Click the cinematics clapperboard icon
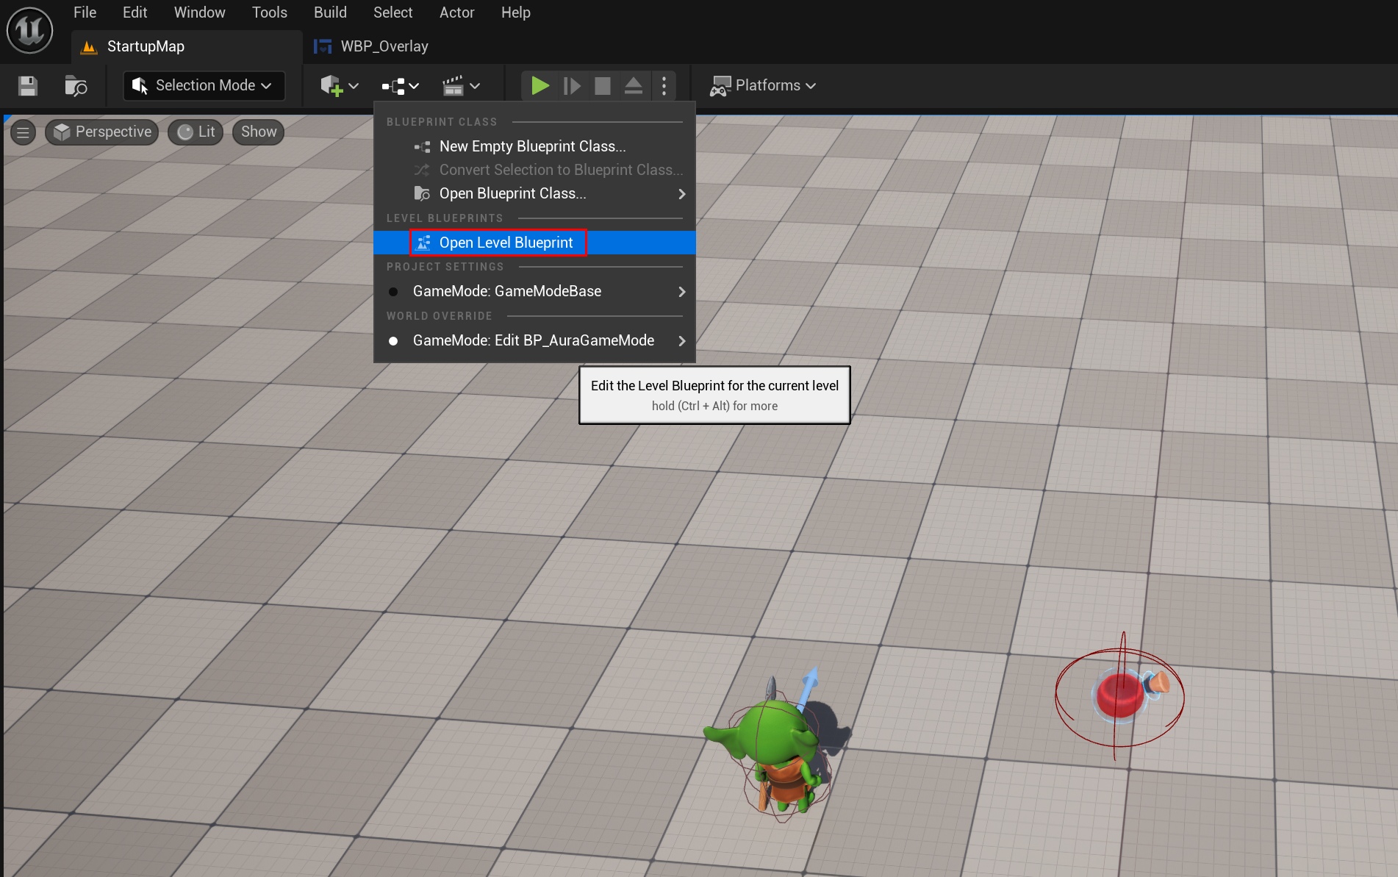Viewport: 1398px width, 877px height. (x=453, y=86)
